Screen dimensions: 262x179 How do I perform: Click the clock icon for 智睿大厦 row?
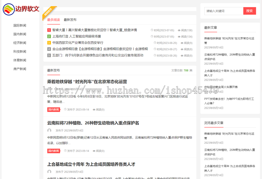coord(152,30)
